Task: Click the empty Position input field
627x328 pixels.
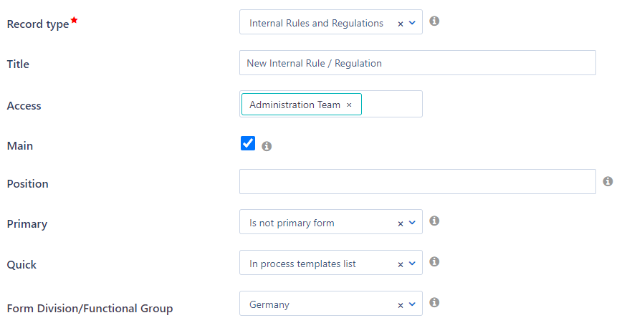Action: point(417,182)
